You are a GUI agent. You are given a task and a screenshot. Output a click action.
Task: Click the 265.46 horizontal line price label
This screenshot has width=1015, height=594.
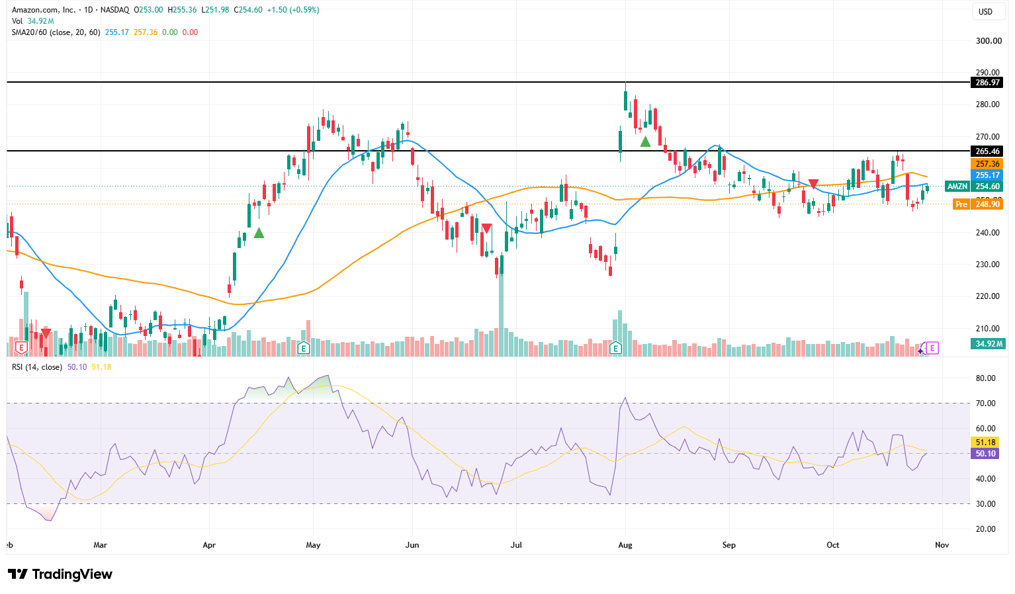[987, 151]
